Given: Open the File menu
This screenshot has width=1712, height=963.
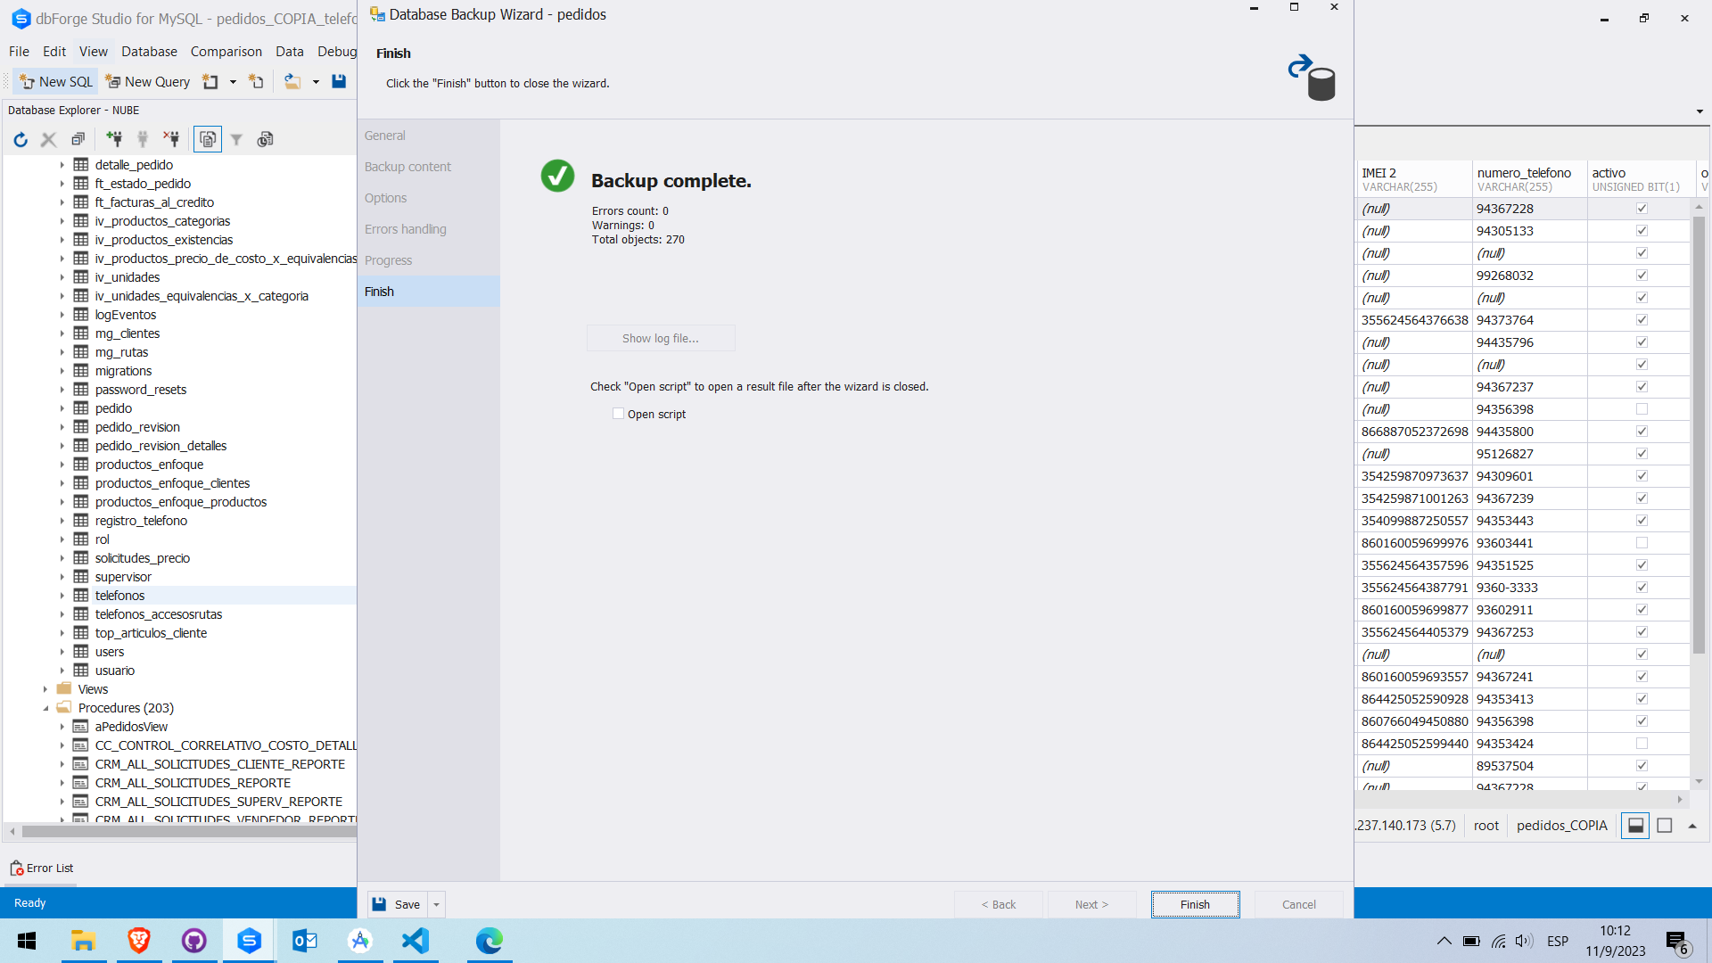Looking at the screenshot, I should coord(19,52).
